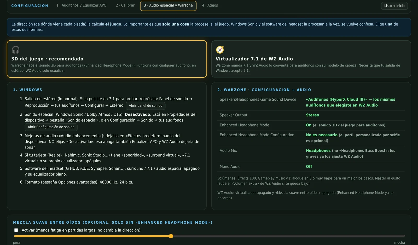Enable the 'Activar (menos fatiga…)' checkbox

click(x=16, y=230)
